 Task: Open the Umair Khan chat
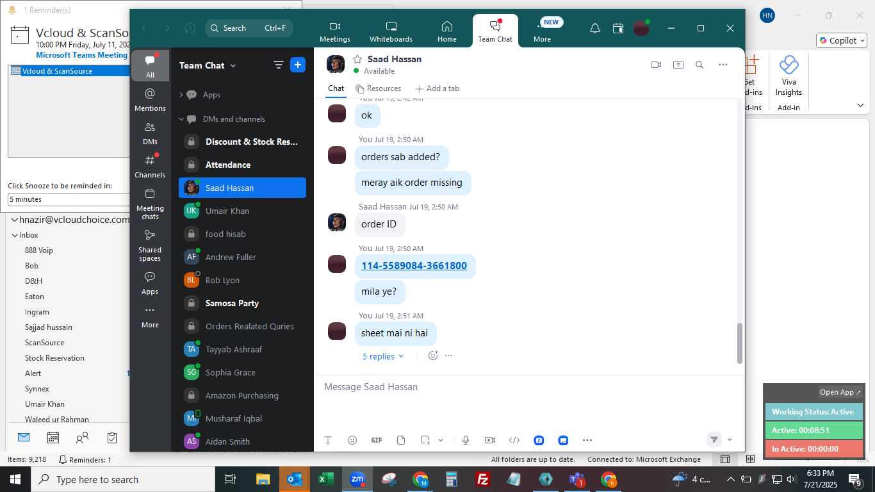tap(242, 211)
